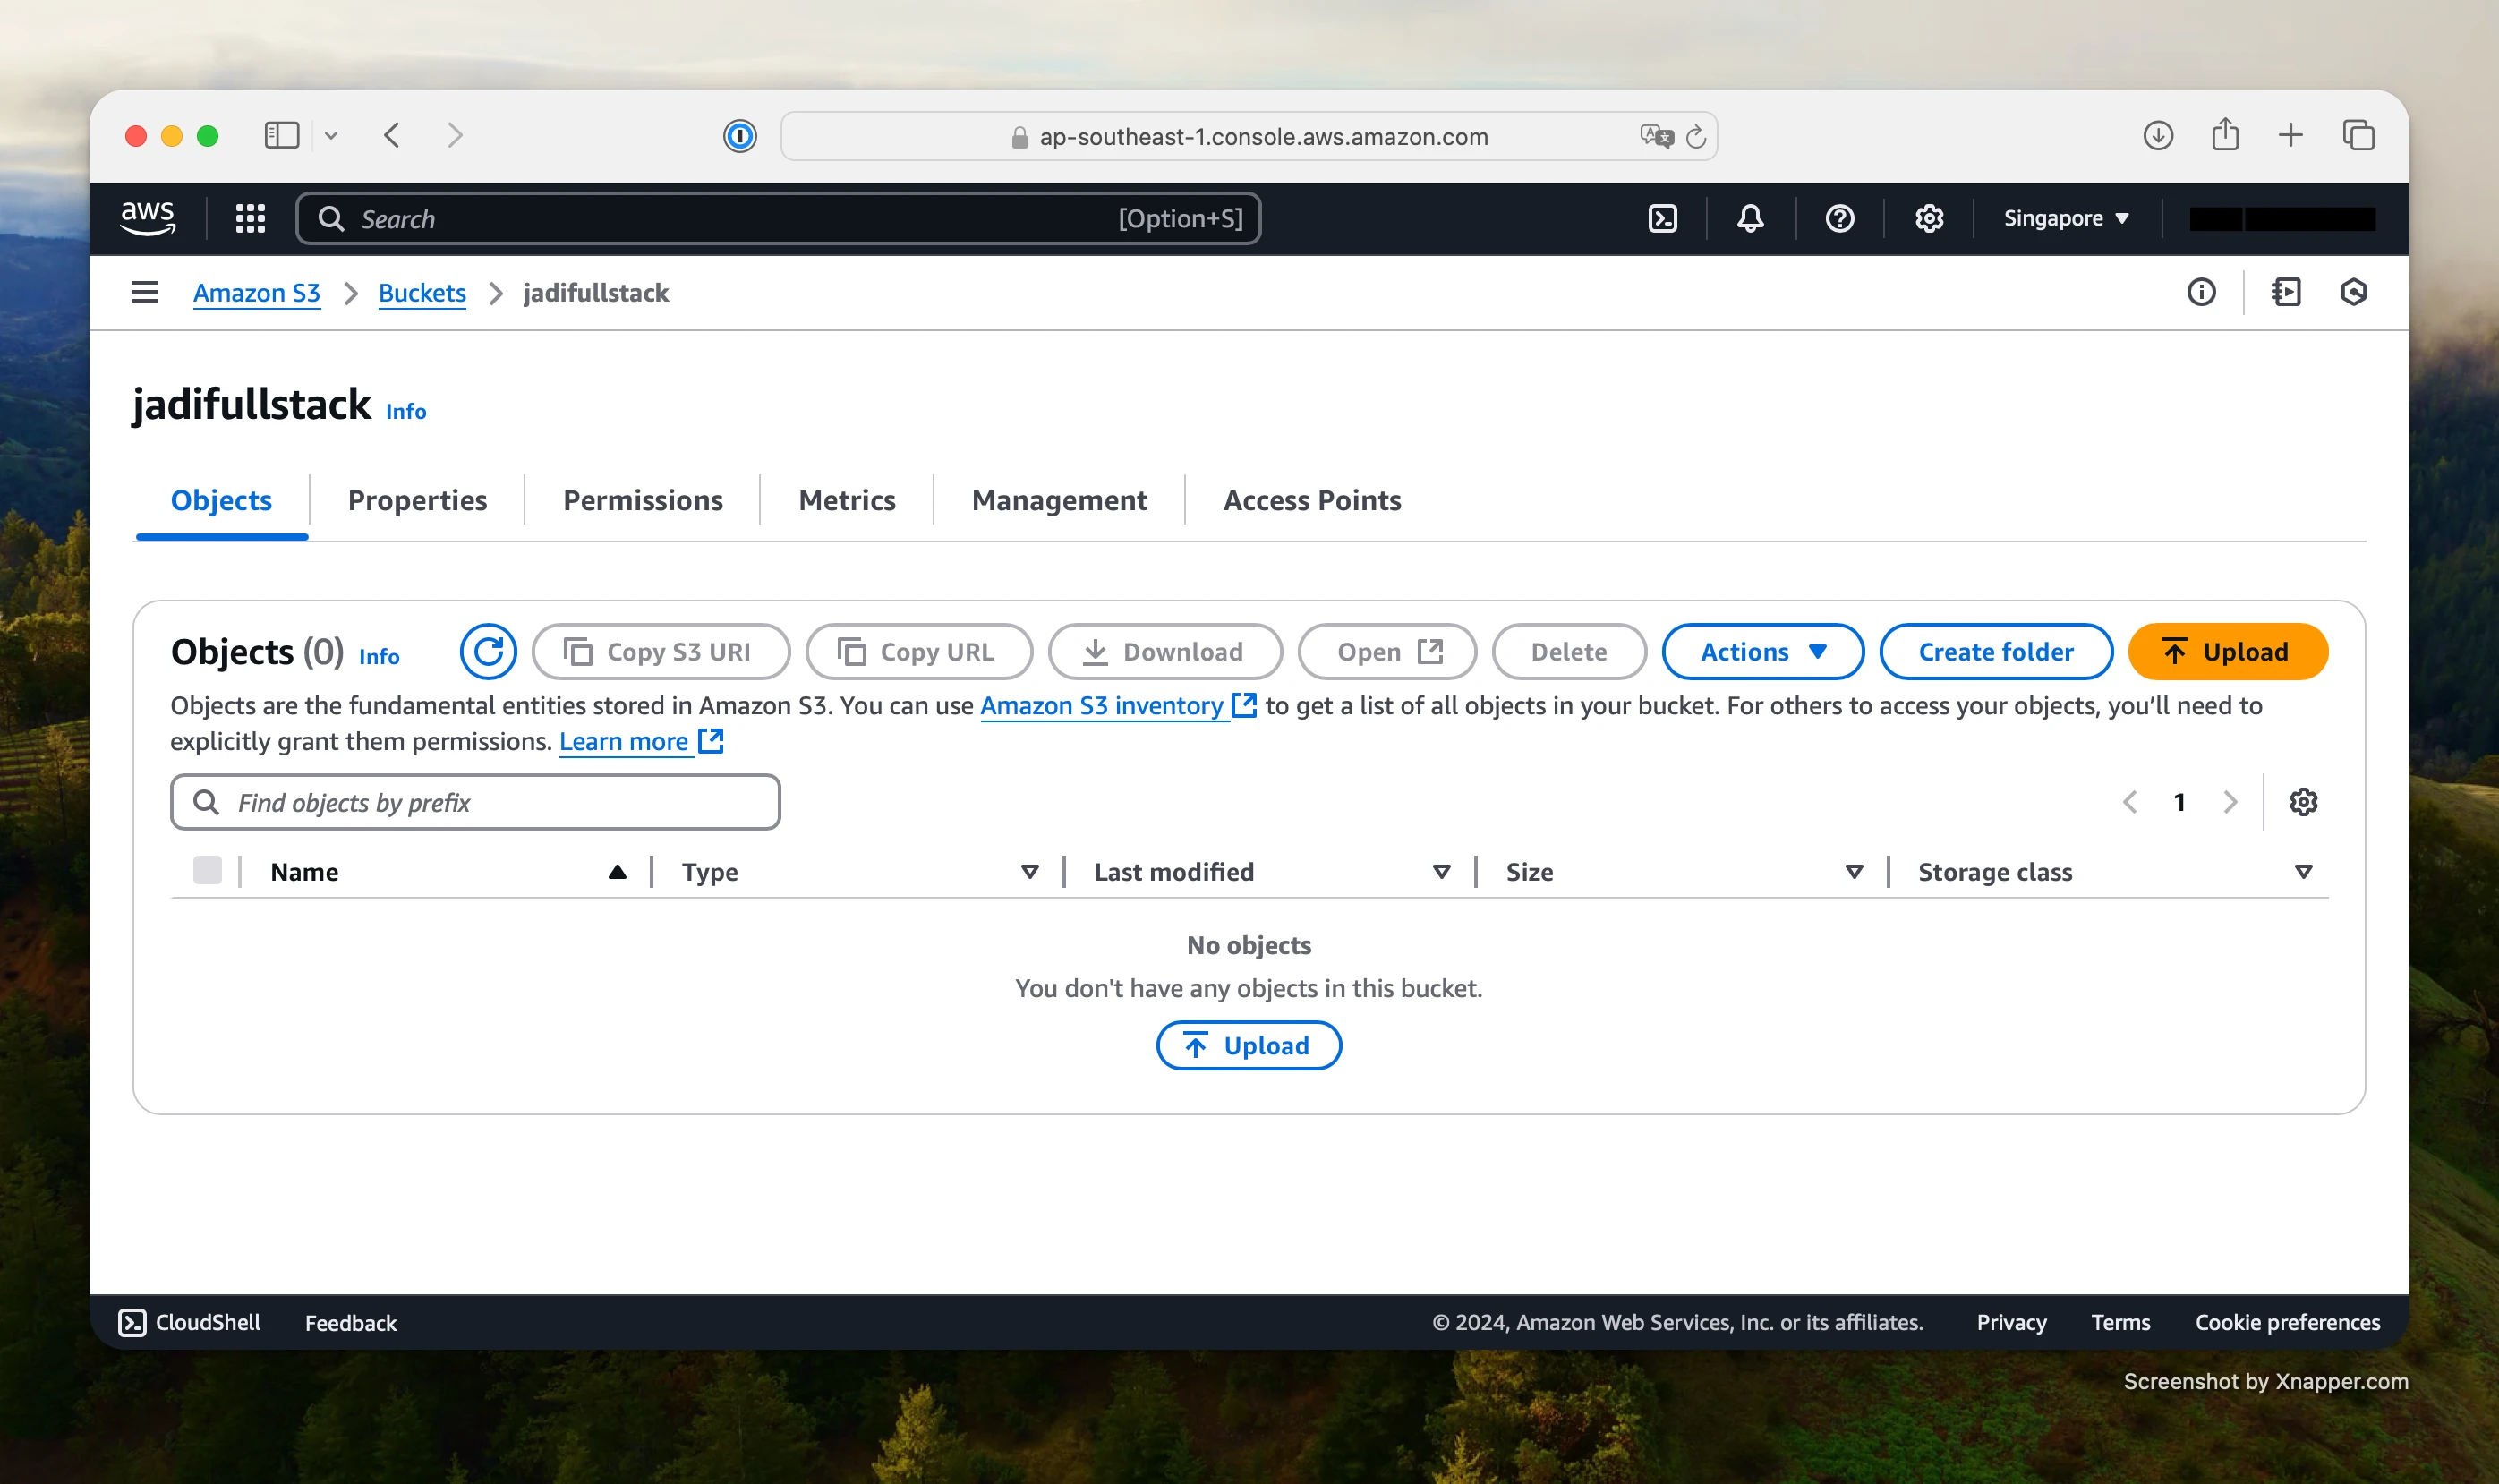Image resolution: width=2499 pixels, height=1484 pixels.
Task: Toggle the select-all objects checkbox
Action: (207, 870)
